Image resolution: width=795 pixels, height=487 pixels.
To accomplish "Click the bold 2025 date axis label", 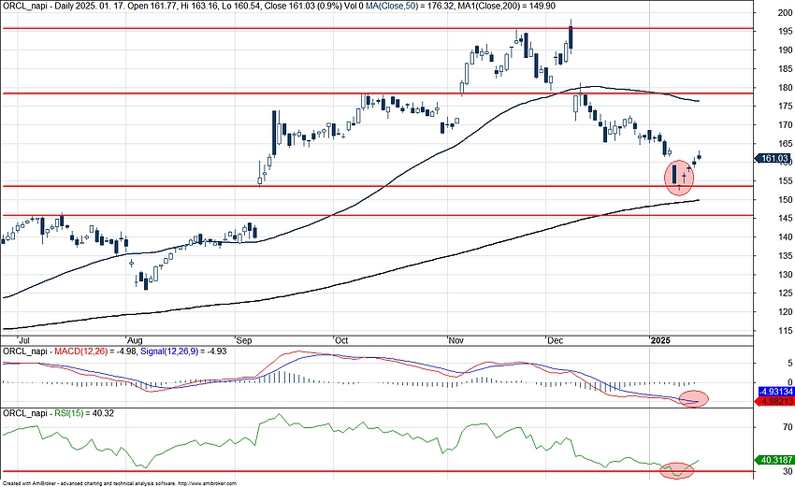I will tap(660, 340).
